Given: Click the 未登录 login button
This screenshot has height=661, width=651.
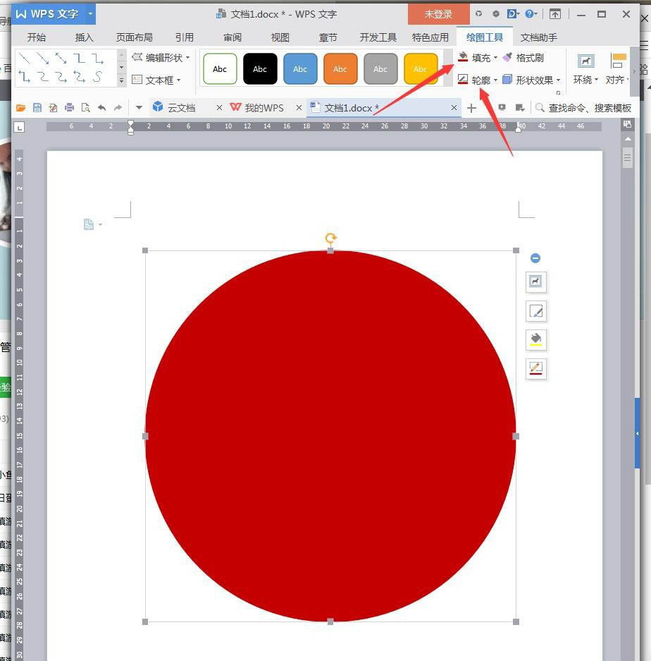Looking at the screenshot, I should tap(438, 14).
